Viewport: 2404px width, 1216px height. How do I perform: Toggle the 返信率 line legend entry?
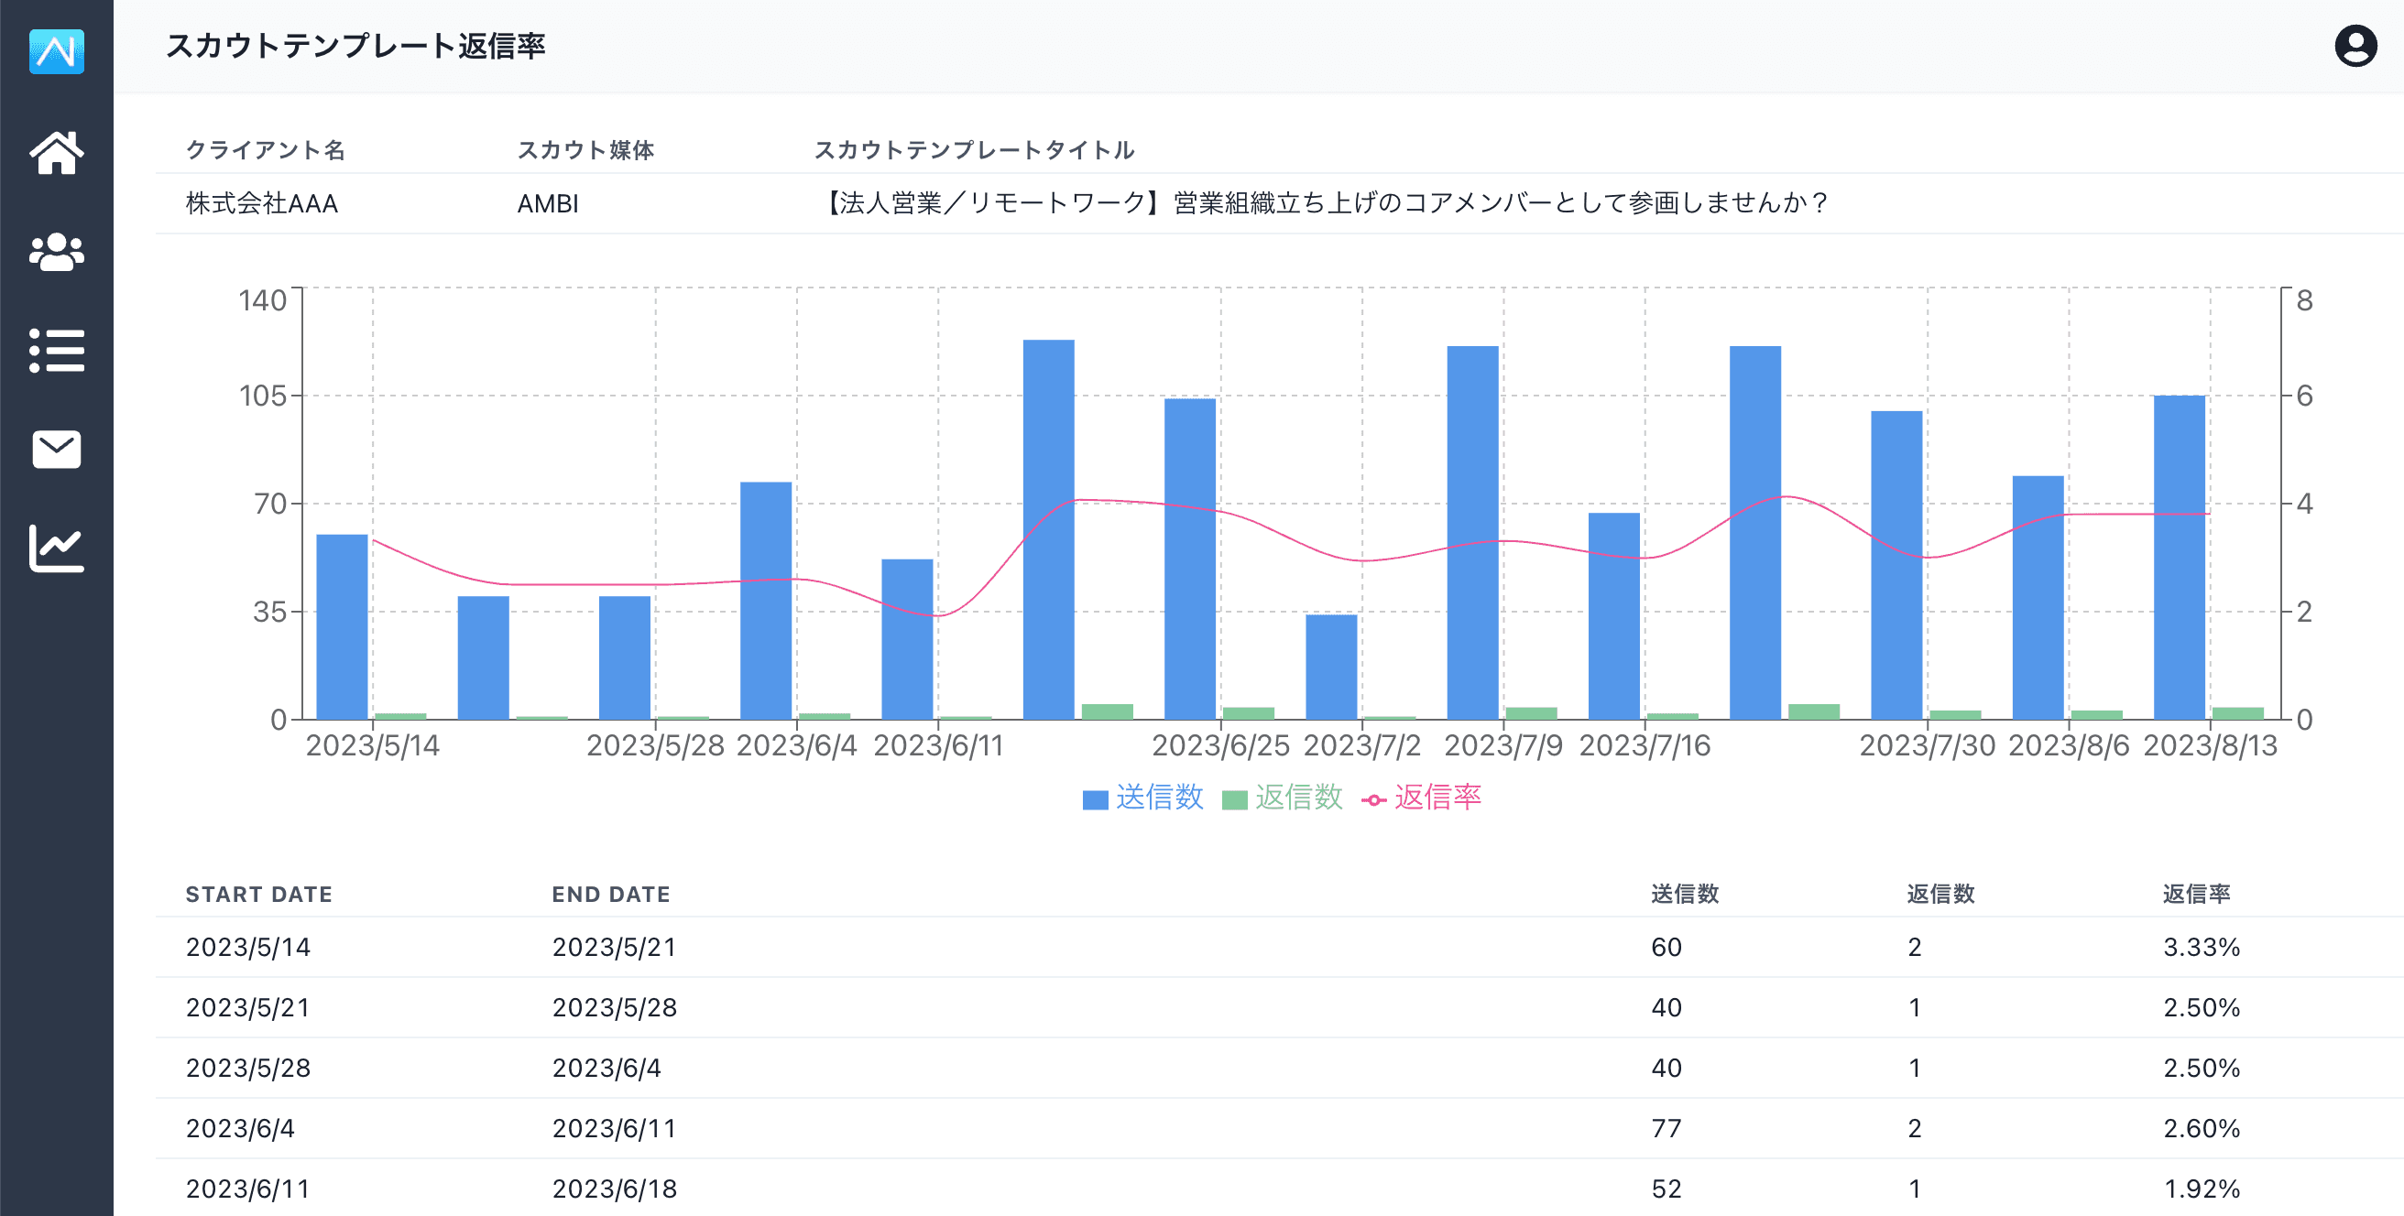click(1437, 798)
